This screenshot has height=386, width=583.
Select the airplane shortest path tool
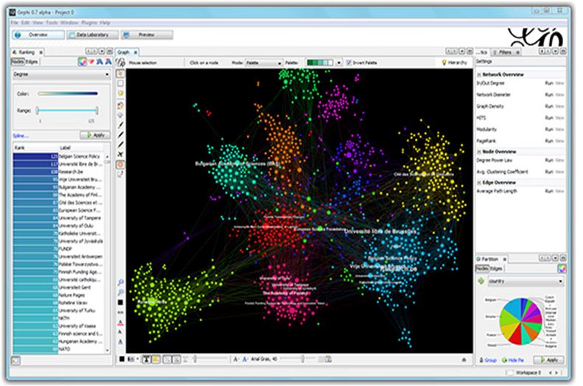[x=121, y=154]
